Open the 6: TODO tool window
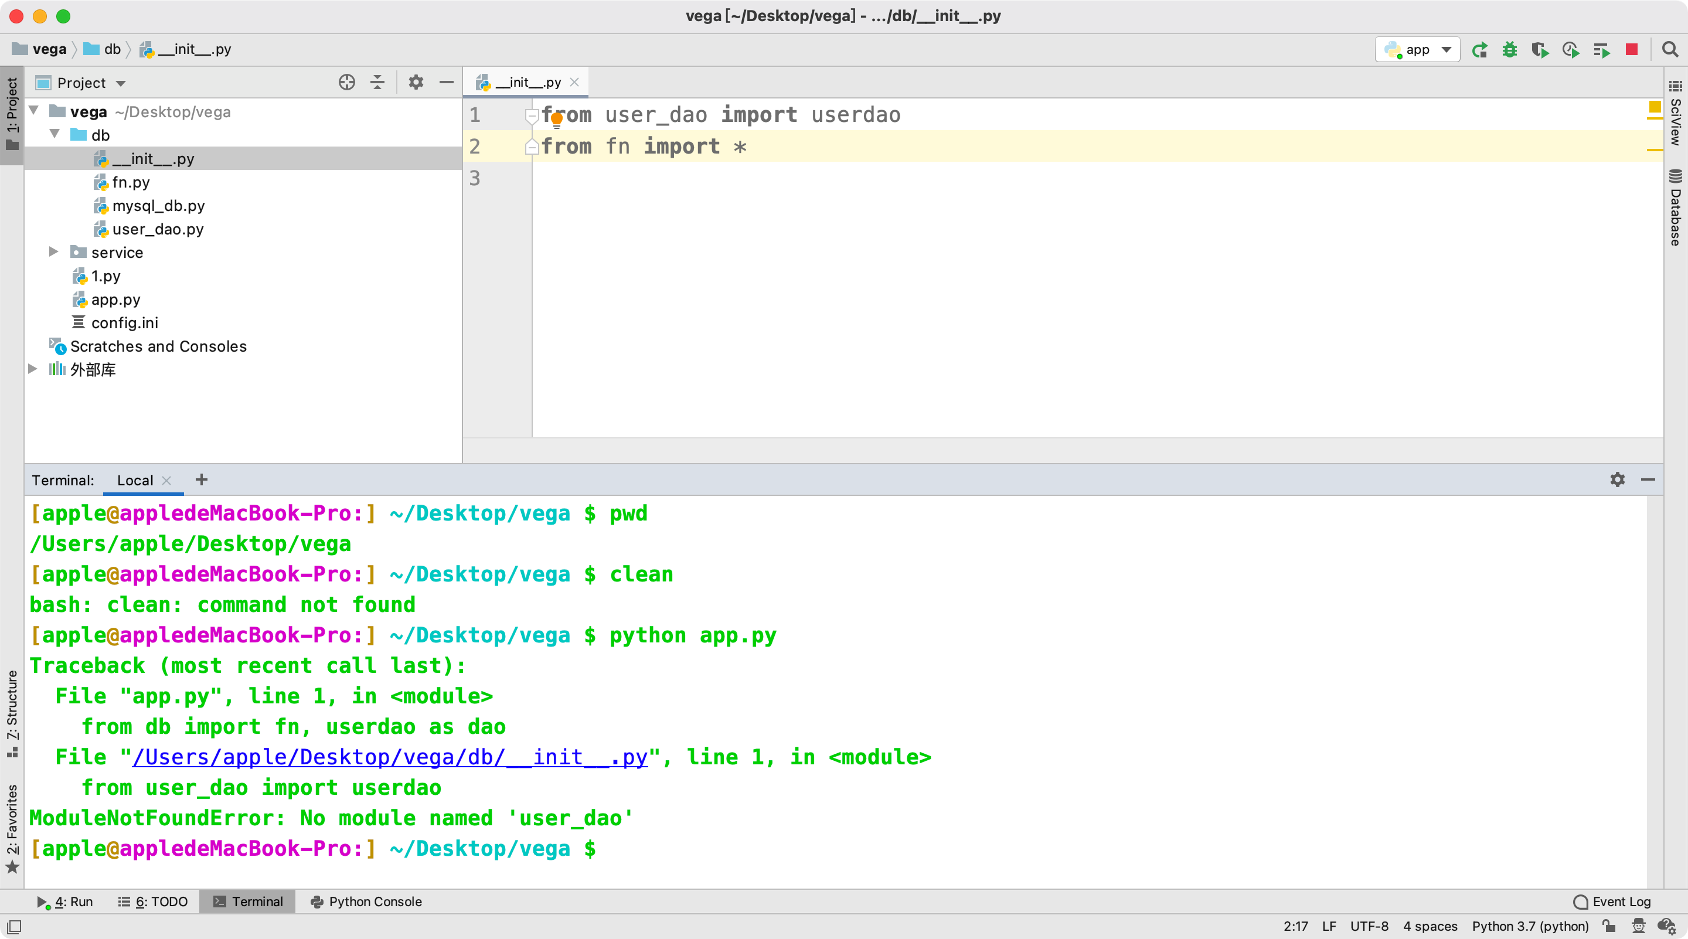Screen dimensions: 1688x939 152,901
